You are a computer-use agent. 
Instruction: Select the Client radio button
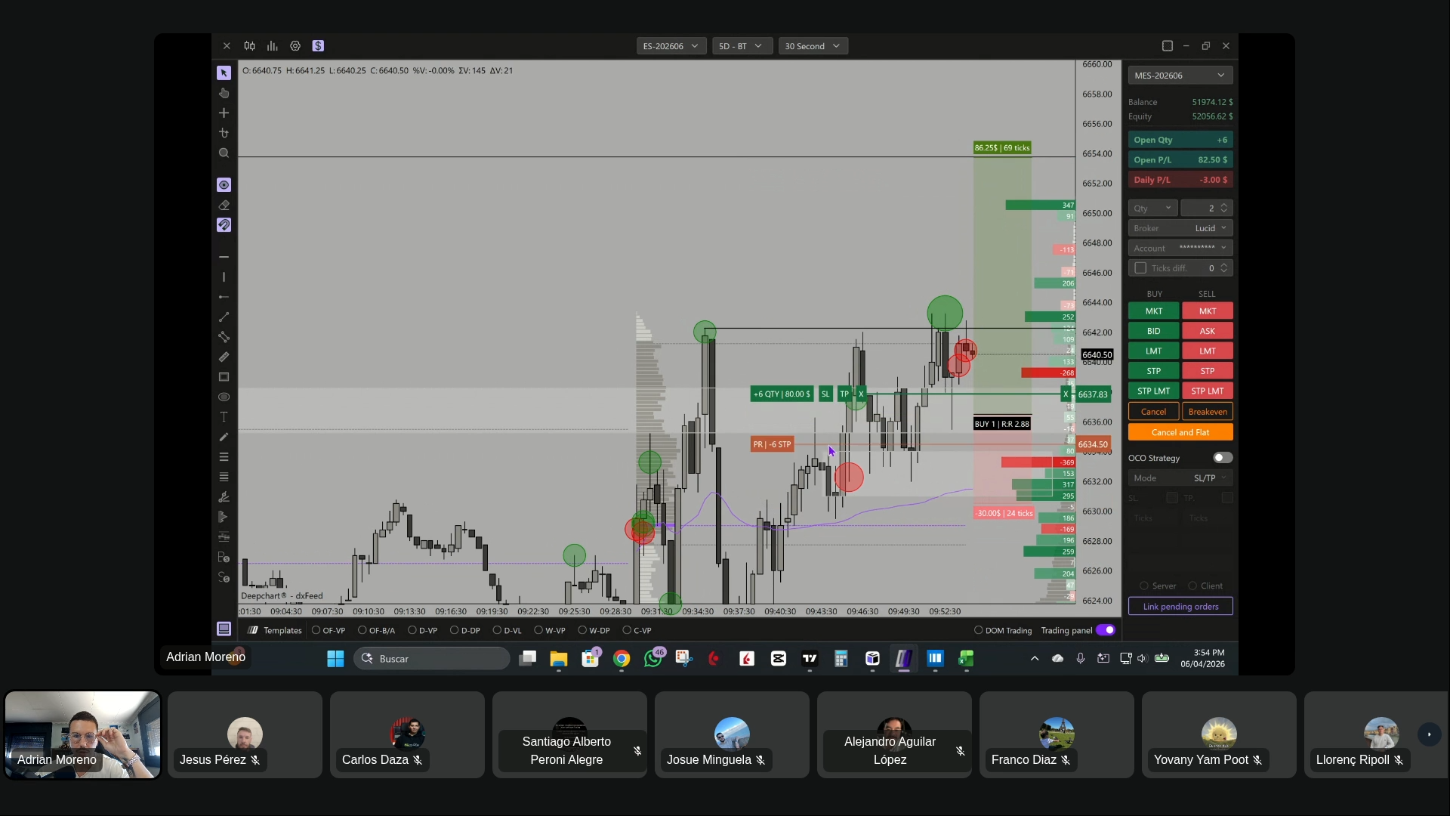tap(1192, 586)
